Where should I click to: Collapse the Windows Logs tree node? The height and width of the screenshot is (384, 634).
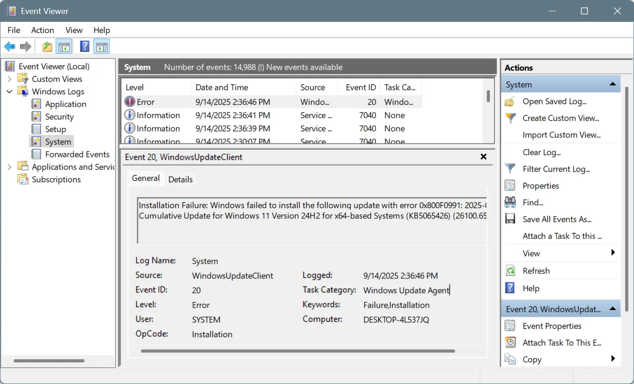coord(10,91)
